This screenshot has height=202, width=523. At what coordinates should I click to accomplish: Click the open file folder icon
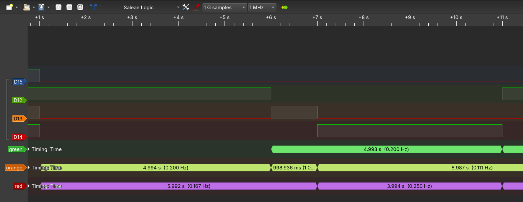27,7
